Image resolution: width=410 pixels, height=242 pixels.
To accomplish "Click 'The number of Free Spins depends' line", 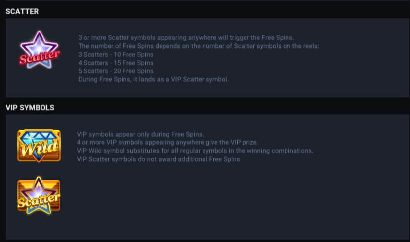I will 199,46.
